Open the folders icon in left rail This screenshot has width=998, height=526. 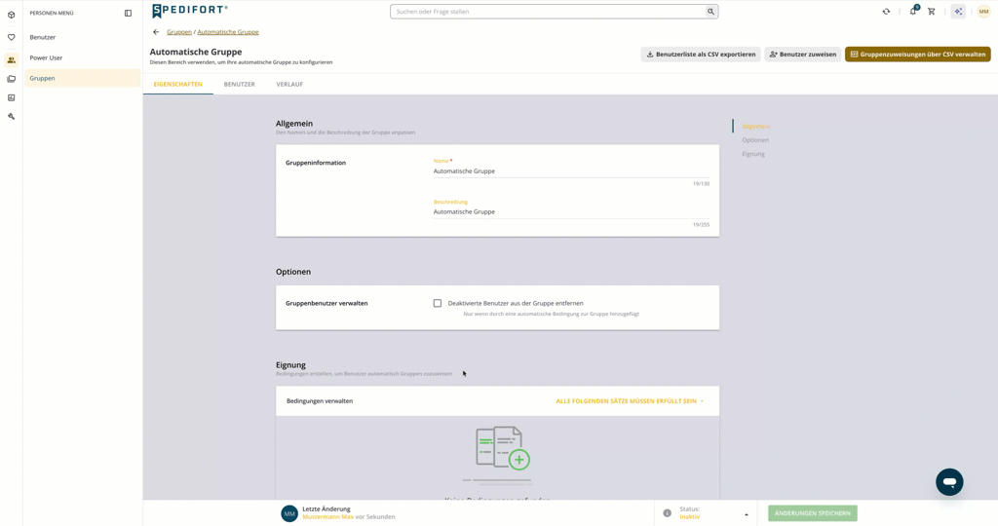point(11,79)
